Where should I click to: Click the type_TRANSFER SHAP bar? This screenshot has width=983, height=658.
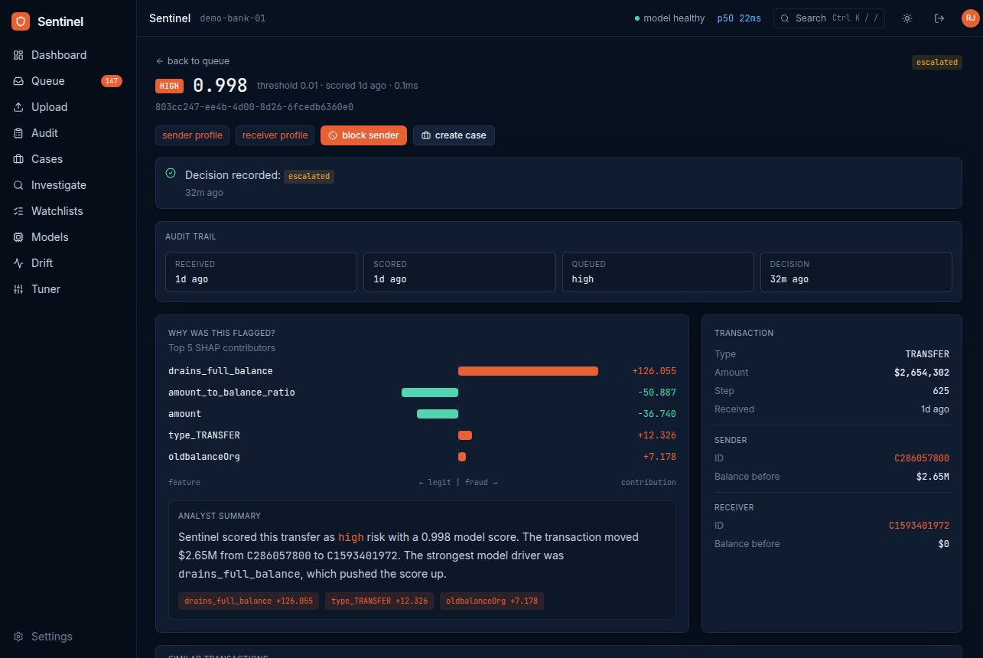click(x=465, y=435)
